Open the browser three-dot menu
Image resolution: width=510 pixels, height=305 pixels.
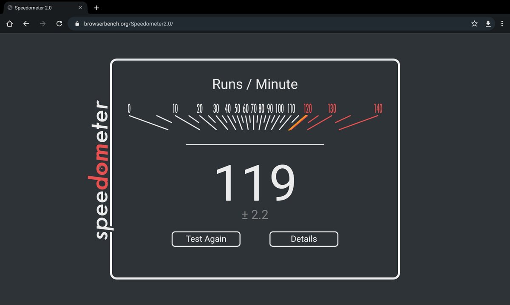pos(501,24)
